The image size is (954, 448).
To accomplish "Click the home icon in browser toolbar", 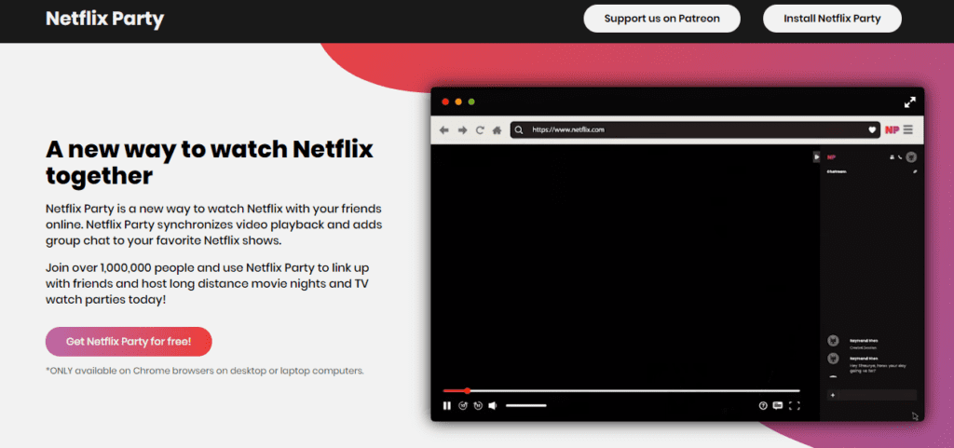I will tap(497, 130).
